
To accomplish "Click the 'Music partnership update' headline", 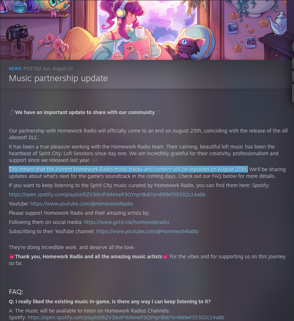I will (58, 78).
